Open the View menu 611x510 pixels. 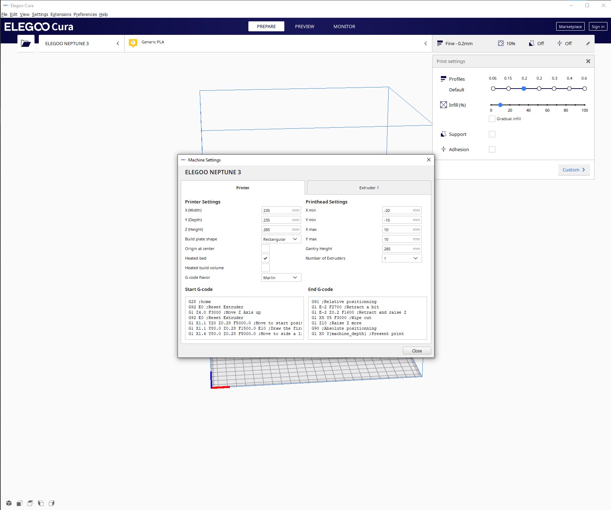(25, 15)
